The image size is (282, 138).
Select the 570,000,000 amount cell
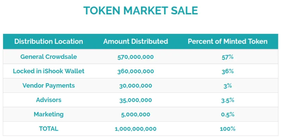136,57
